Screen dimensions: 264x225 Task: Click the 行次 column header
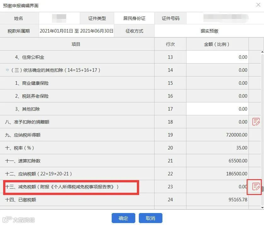point(170,44)
